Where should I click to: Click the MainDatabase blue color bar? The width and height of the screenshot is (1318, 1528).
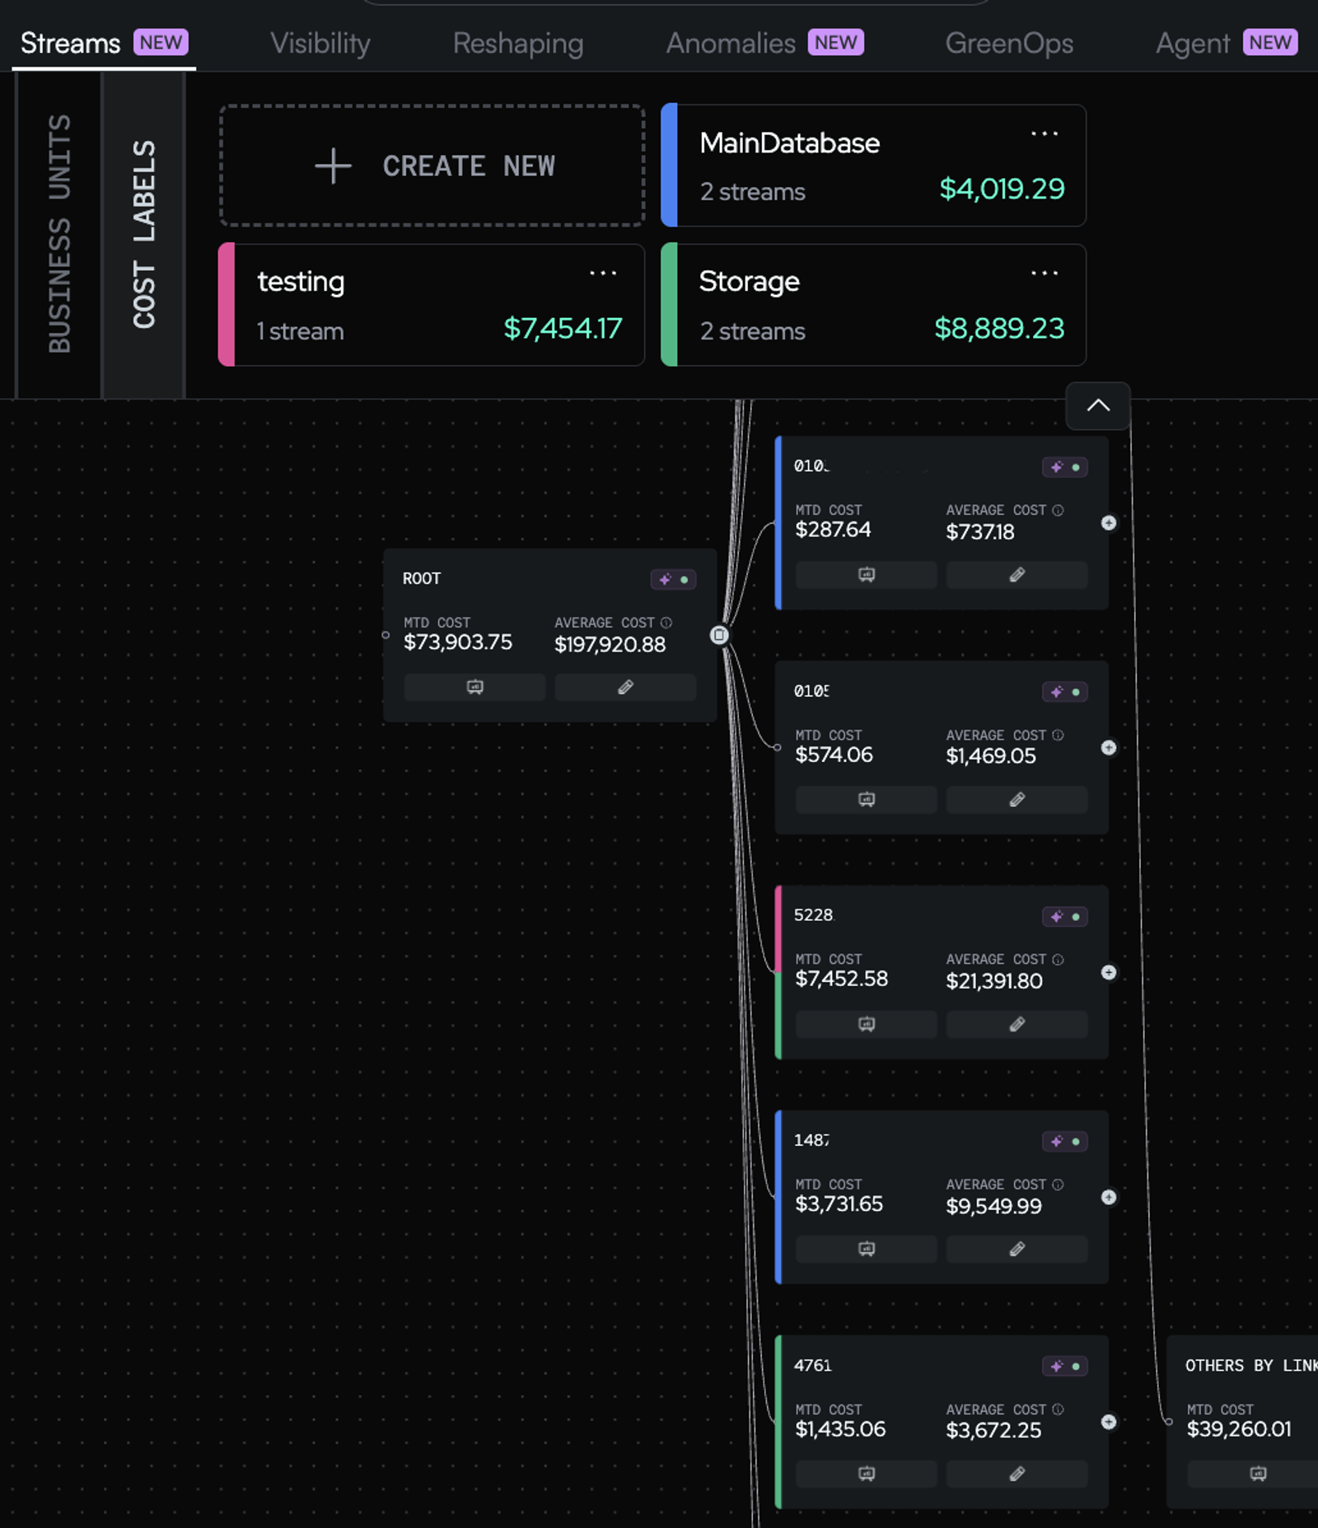pos(670,166)
